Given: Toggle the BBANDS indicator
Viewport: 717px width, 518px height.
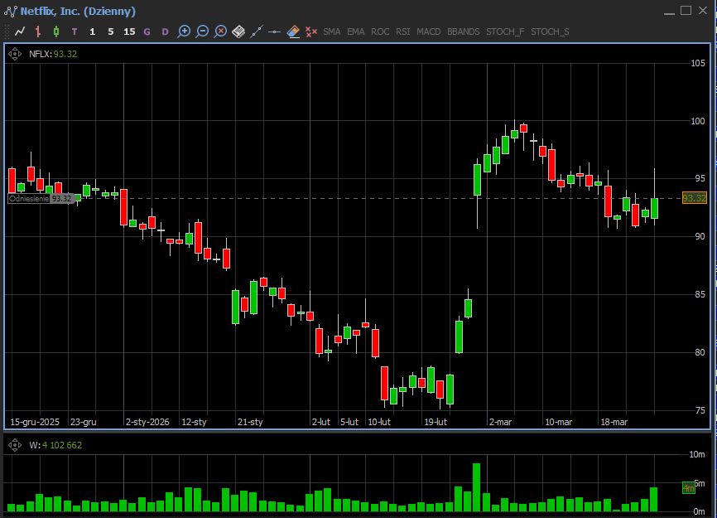Looking at the screenshot, I should [x=463, y=31].
